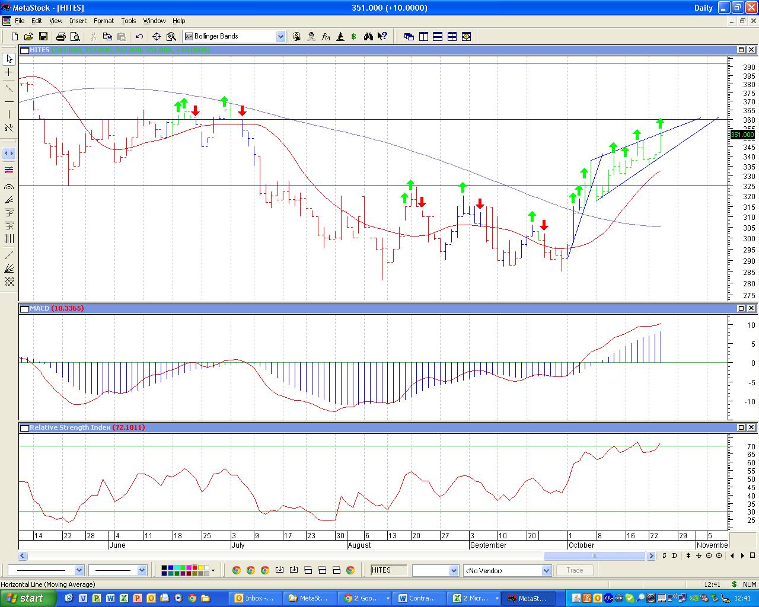Expand the line style dropdown at bottom left
The image size is (759, 607).
pyautogui.click(x=79, y=570)
